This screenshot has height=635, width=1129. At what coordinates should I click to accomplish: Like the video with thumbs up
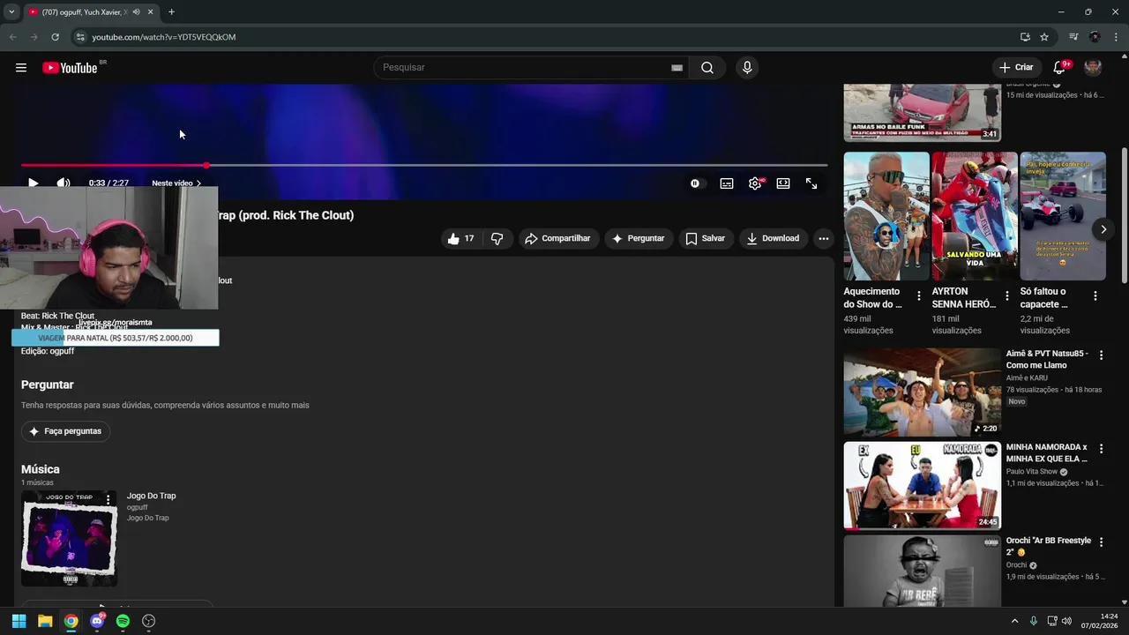pos(461,238)
